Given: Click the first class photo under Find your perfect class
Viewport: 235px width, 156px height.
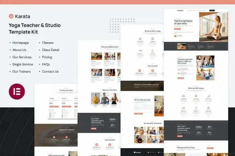Looking at the screenshot, I should [x=97, y=56].
